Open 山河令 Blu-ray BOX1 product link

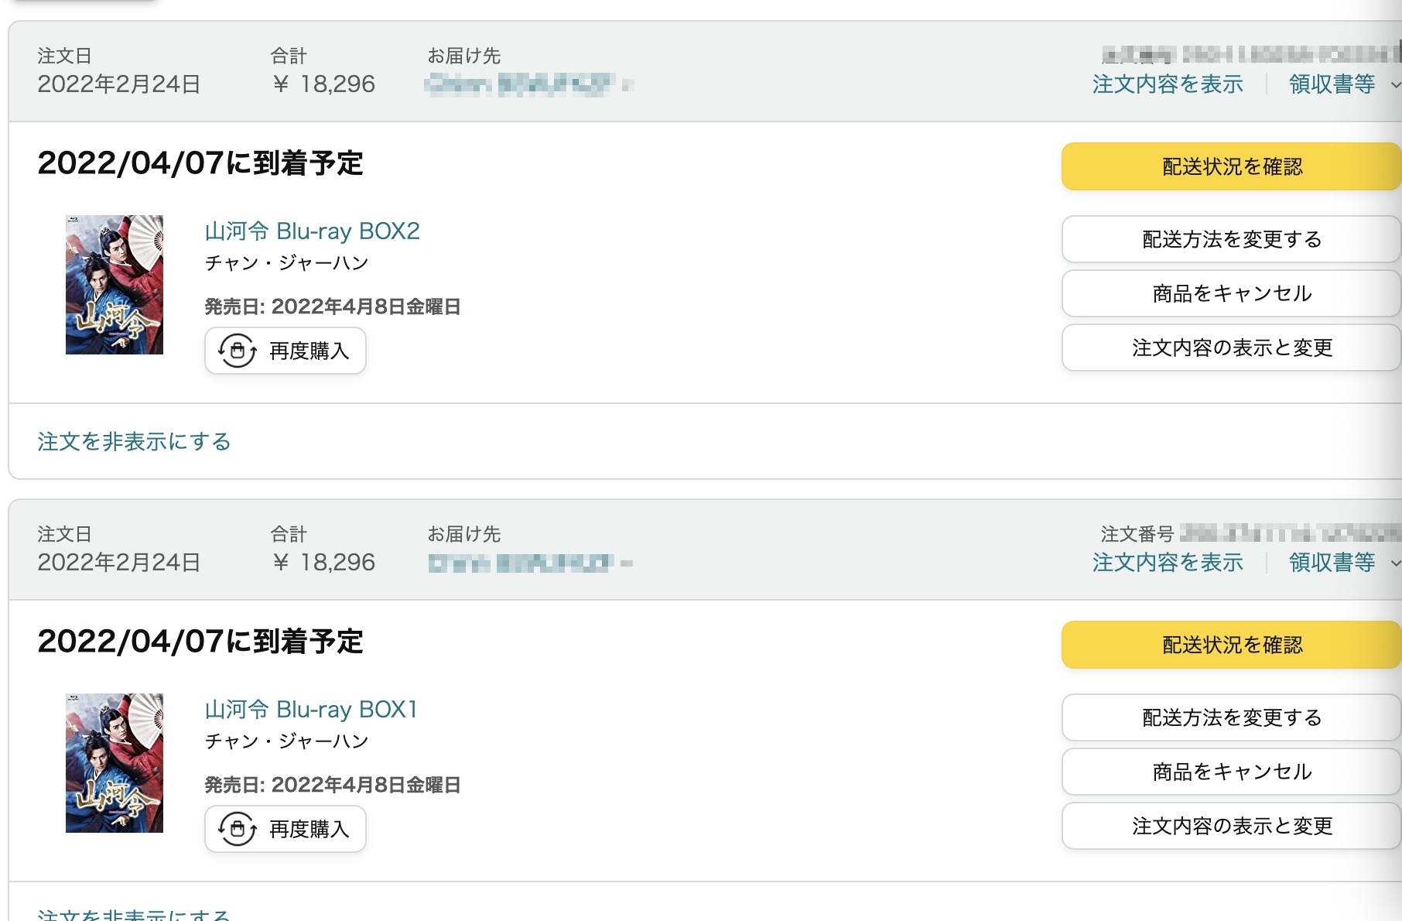[311, 710]
